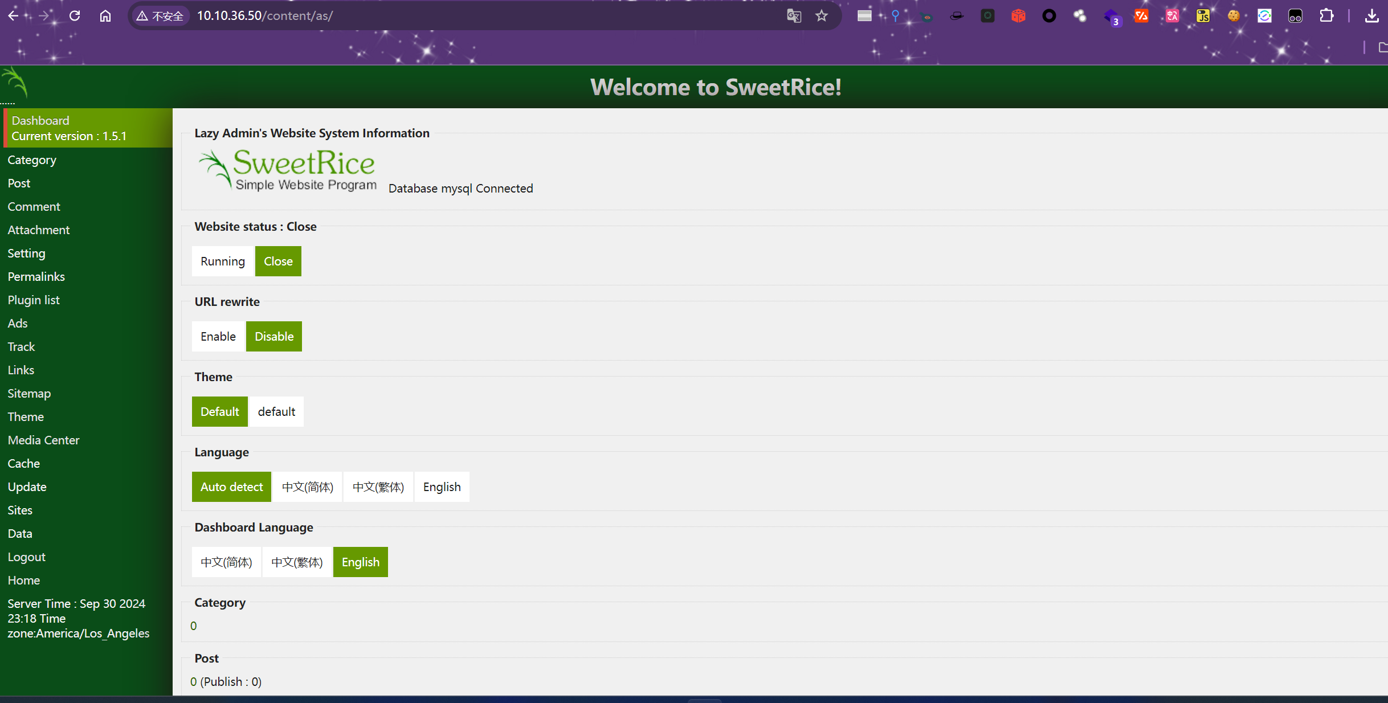Screen dimensions: 1388x703
Task: Click the yellow JS toggle extension icon
Action: click(1203, 16)
